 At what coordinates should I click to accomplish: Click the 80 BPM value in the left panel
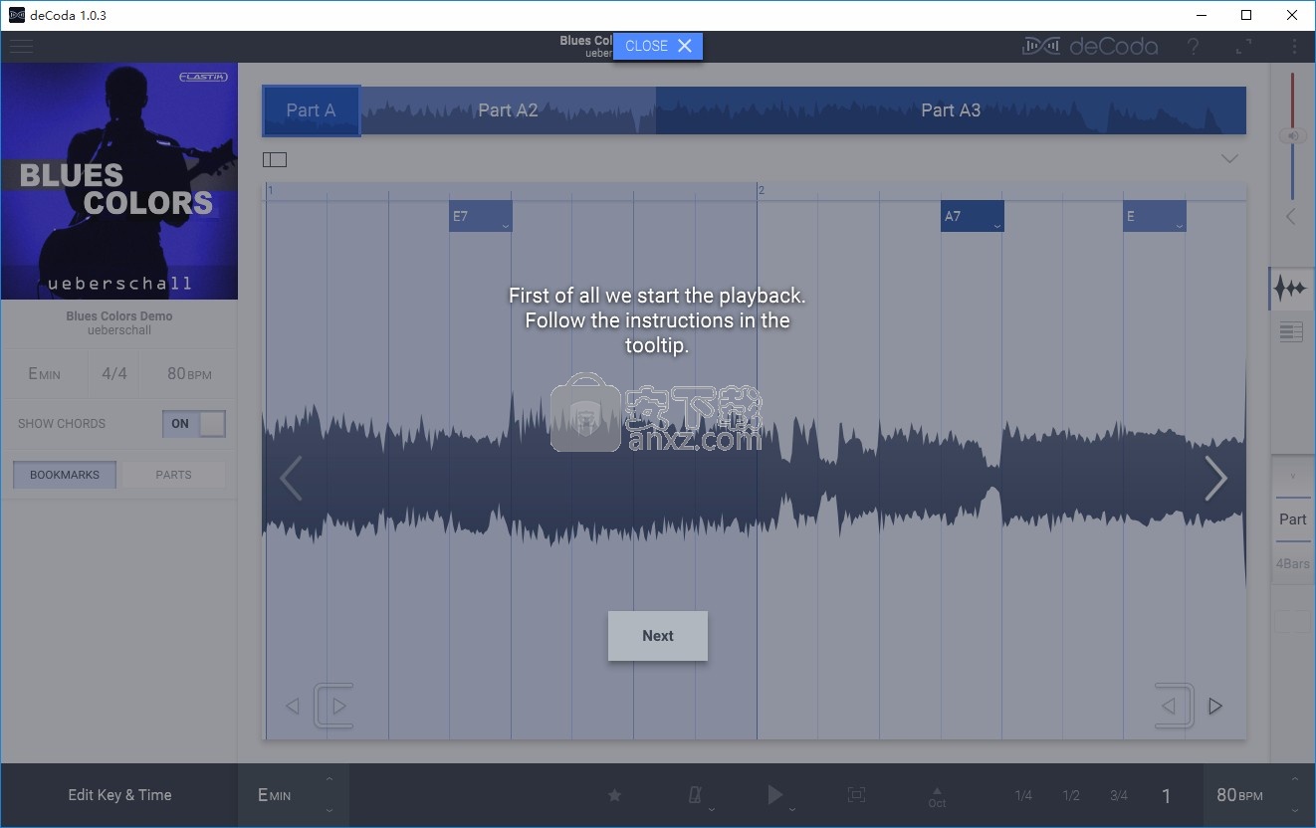pyautogui.click(x=189, y=374)
